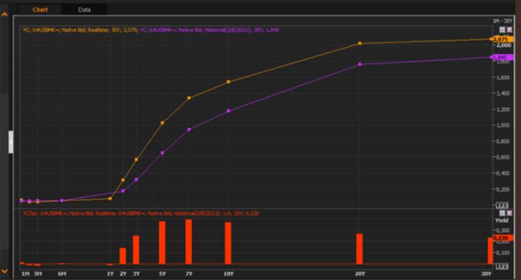The image size is (521, 280).
Task: Click the red spread bar at 7Y
Action: [189, 242]
